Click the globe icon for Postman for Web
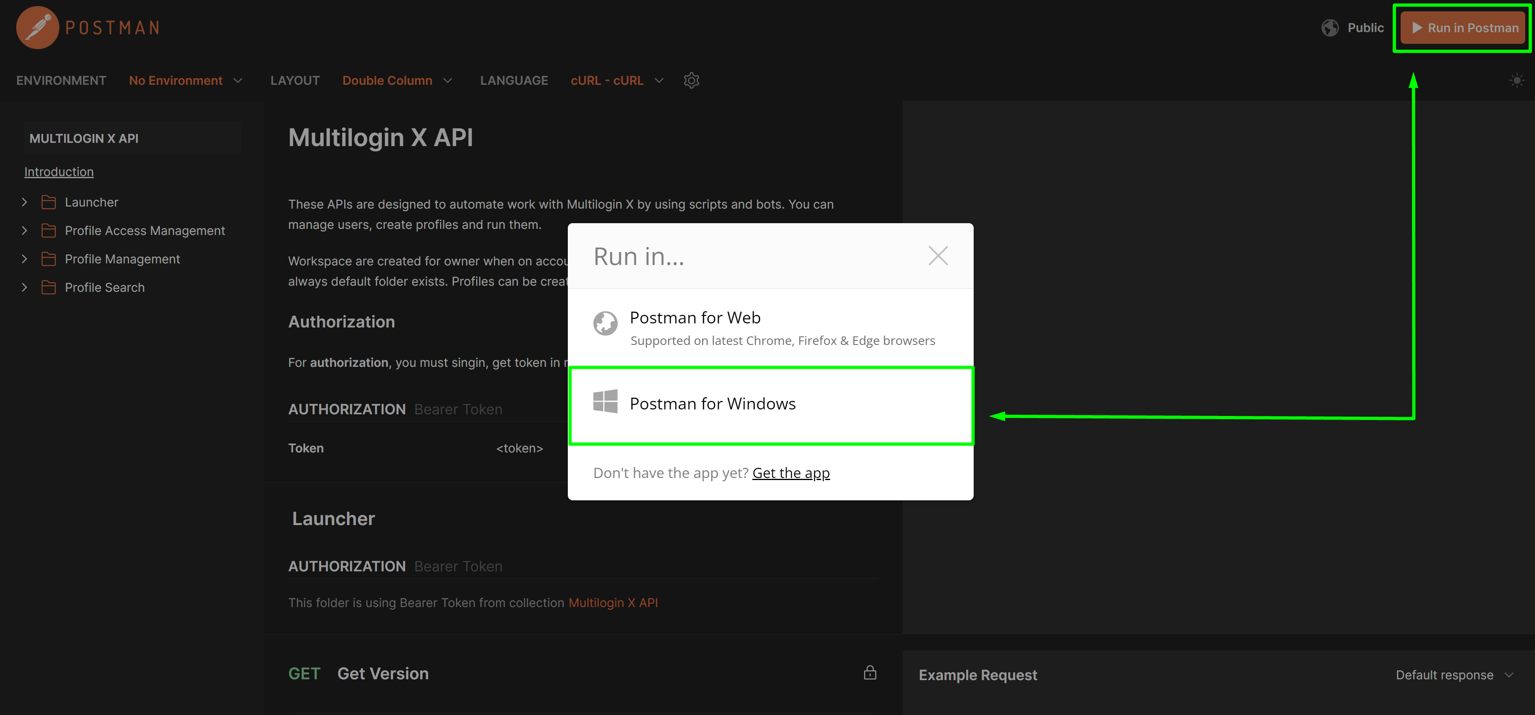The image size is (1535, 715). pyautogui.click(x=605, y=323)
